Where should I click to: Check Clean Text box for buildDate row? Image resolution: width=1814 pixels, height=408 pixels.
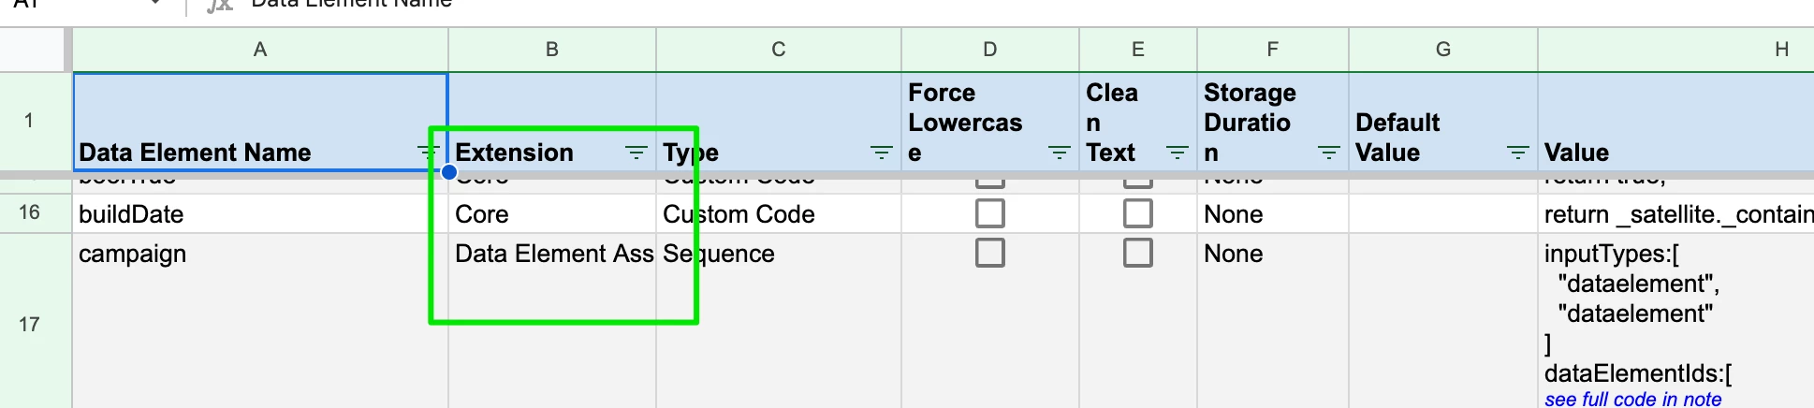pyautogui.click(x=1138, y=213)
